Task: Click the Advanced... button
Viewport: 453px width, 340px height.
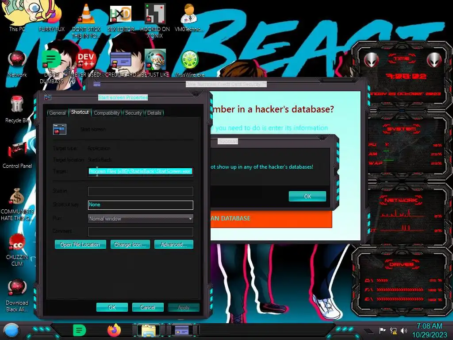Action: click(x=173, y=244)
